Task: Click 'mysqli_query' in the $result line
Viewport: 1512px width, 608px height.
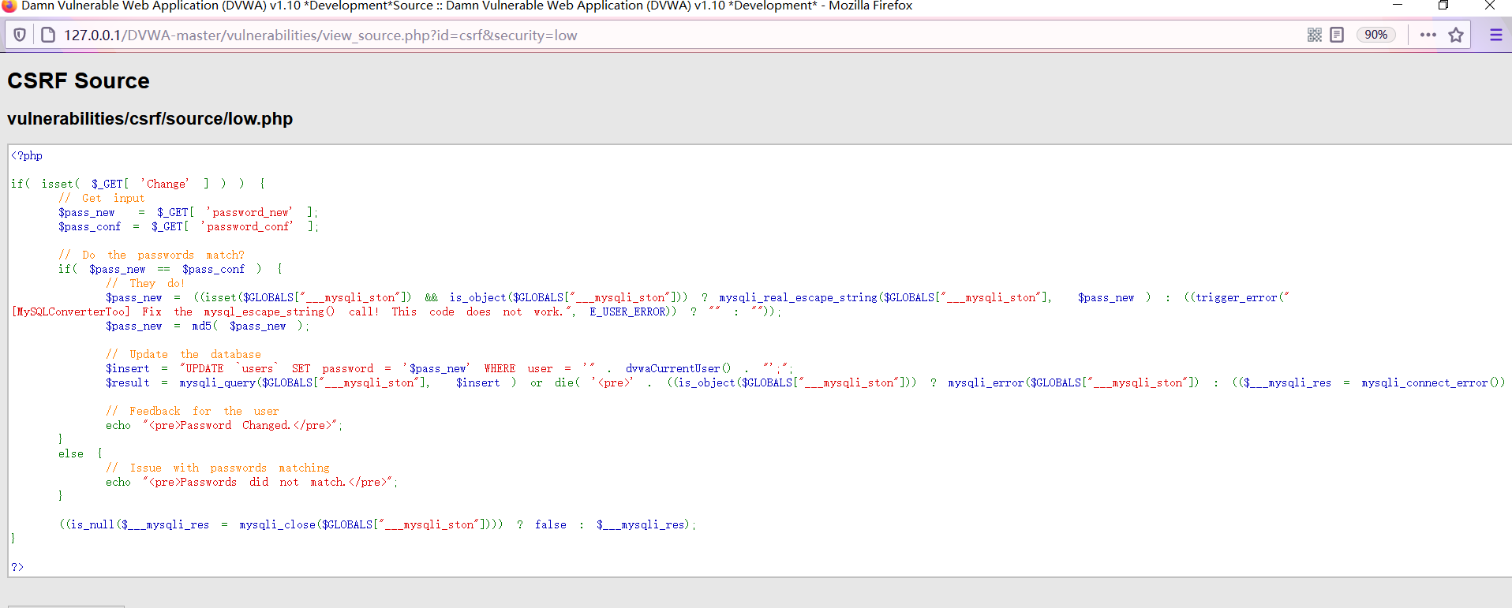Action: pyautogui.click(x=218, y=383)
